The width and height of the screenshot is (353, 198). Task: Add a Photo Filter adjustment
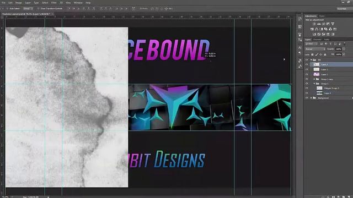(326, 29)
